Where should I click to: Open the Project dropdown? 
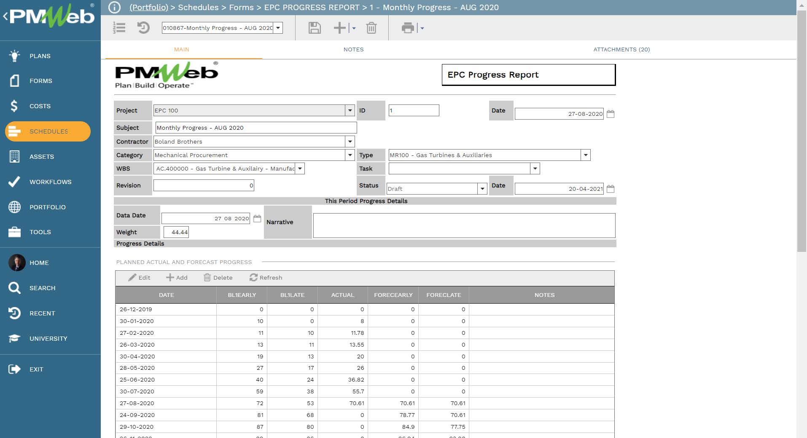pos(350,110)
